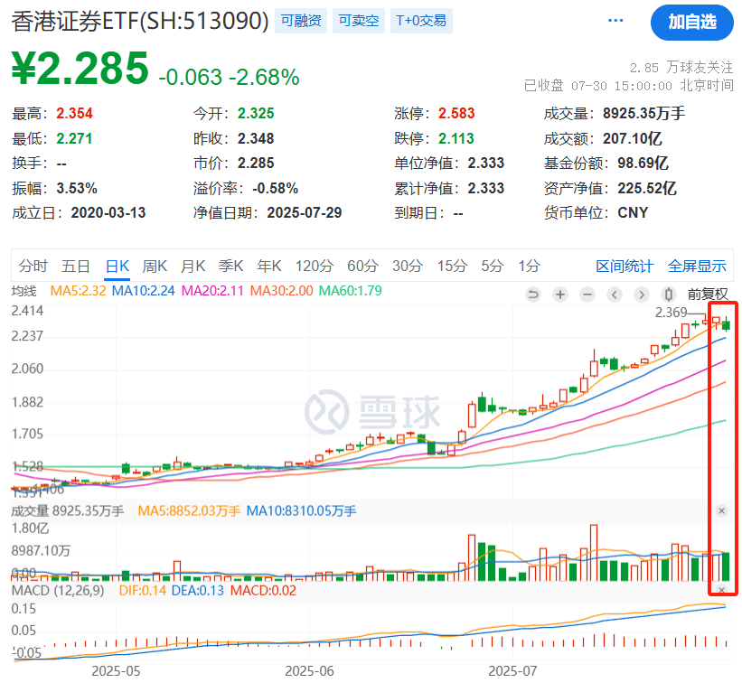This screenshot has width=742, height=683.
Task: Click the 涨停 value 2.583
Action: tap(456, 114)
